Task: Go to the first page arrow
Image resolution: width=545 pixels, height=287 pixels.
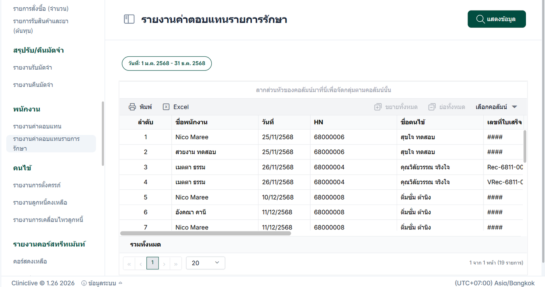Action: click(129, 264)
